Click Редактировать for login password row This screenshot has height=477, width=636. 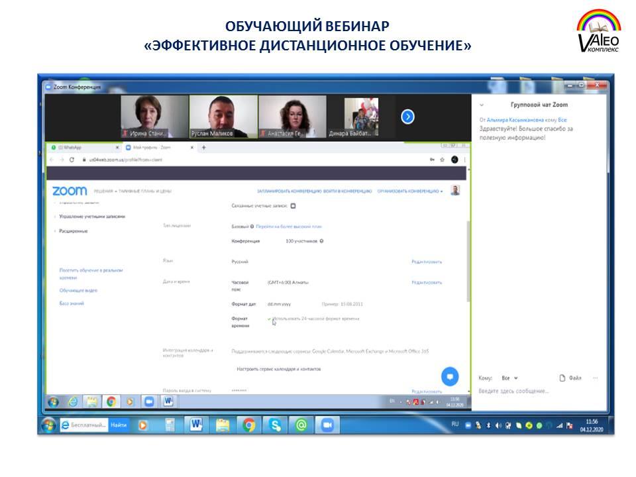pos(427,392)
